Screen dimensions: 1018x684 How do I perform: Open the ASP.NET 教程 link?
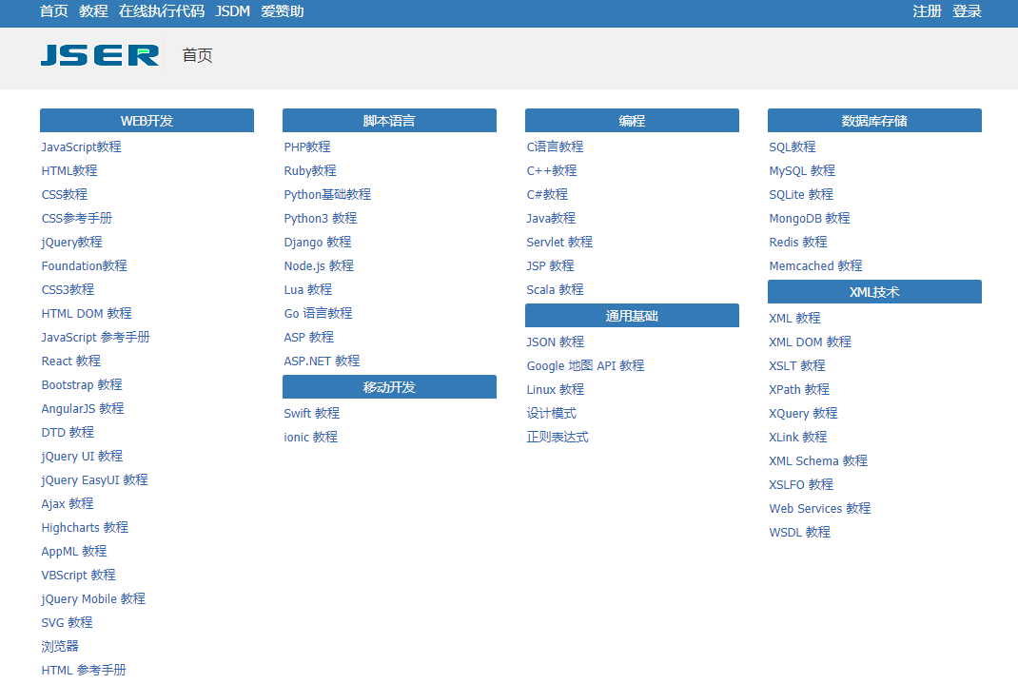(x=322, y=361)
